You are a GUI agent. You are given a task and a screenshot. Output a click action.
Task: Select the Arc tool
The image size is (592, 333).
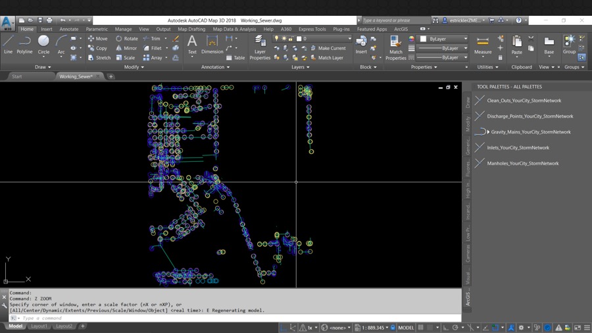click(61, 45)
